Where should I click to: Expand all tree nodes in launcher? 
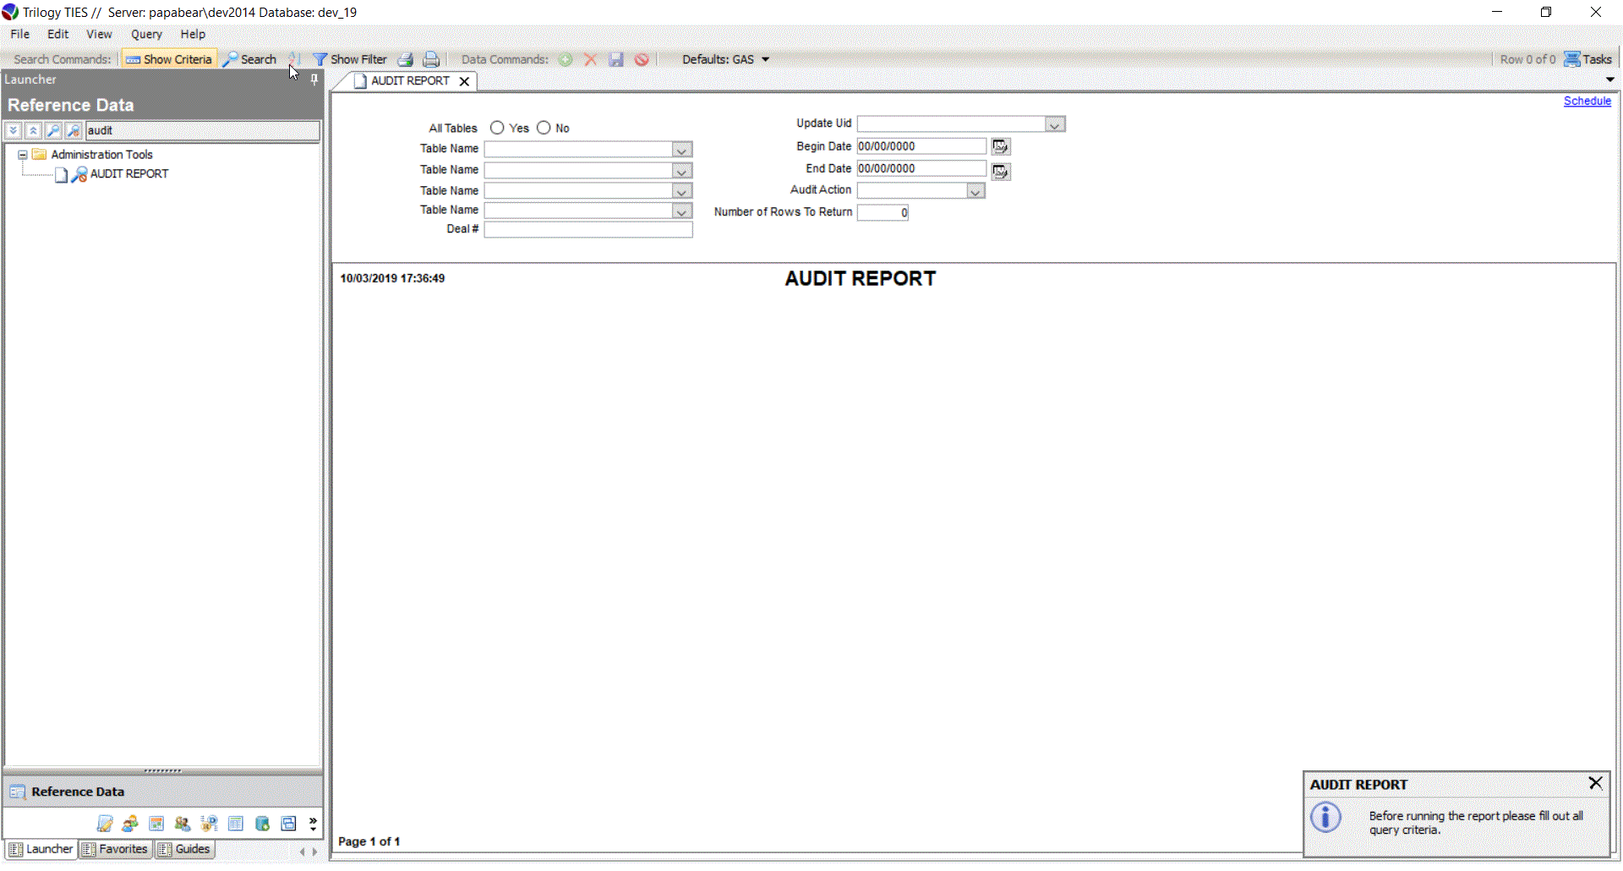pos(14,130)
